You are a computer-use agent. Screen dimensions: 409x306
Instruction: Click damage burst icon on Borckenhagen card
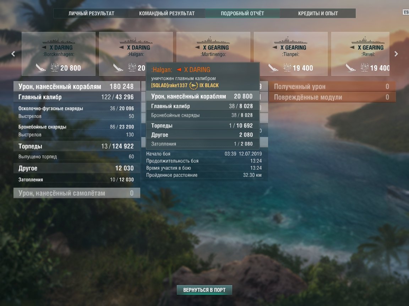pos(55,67)
